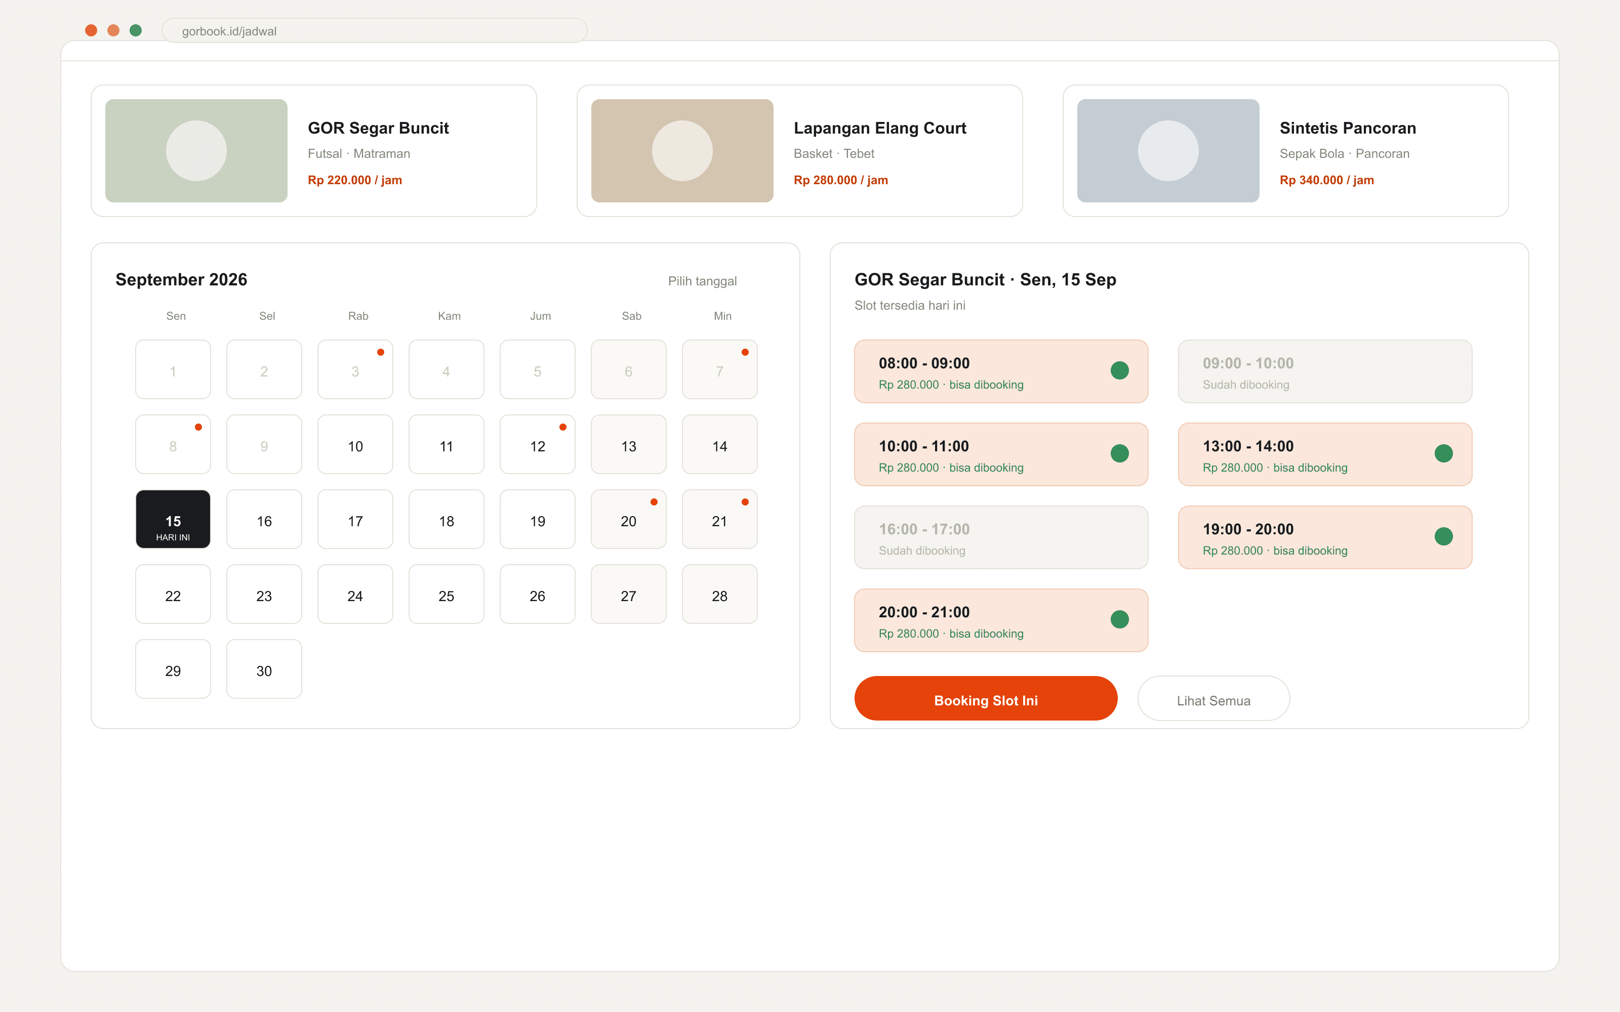This screenshot has width=1620, height=1012.
Task: Click the Booking Slot Ini button
Action: click(985, 699)
